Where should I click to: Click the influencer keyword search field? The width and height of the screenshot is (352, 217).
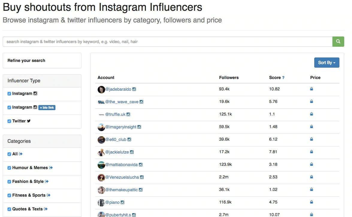(x=167, y=42)
